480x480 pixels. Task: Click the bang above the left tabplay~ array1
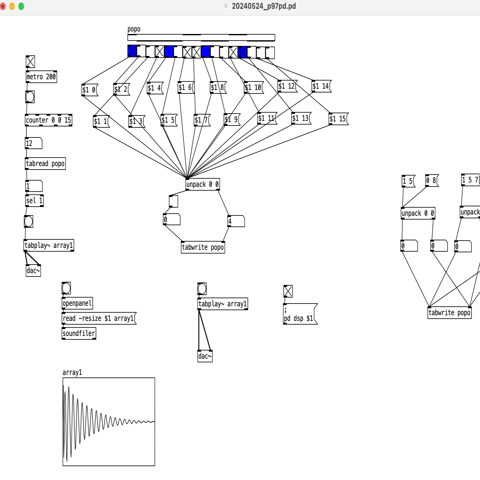pos(28,221)
